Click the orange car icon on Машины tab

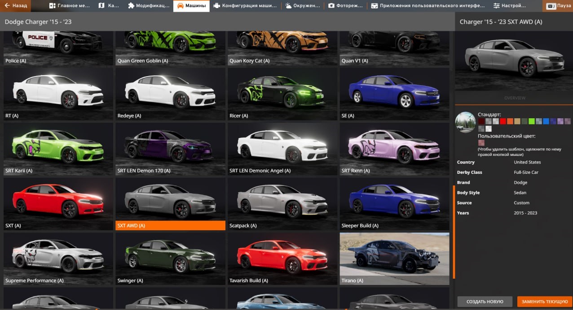pos(180,6)
